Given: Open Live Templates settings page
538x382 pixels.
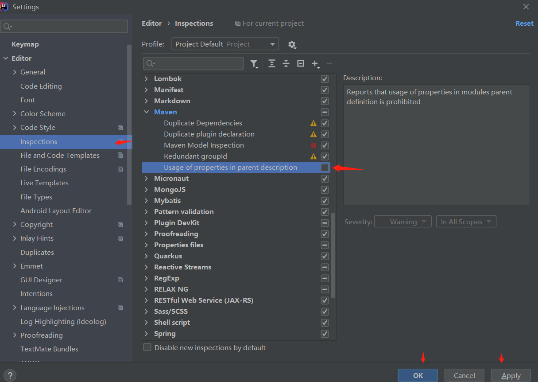Looking at the screenshot, I should point(44,183).
